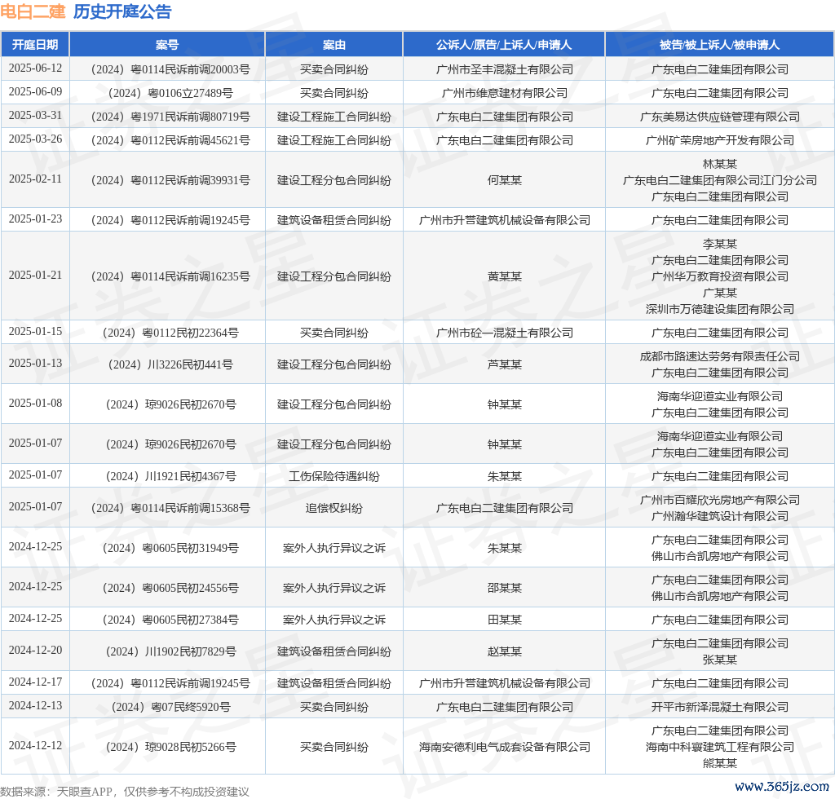The image size is (835, 799).
Task: Select case number 粤0112民诉前调45621号
Action: 170,140
